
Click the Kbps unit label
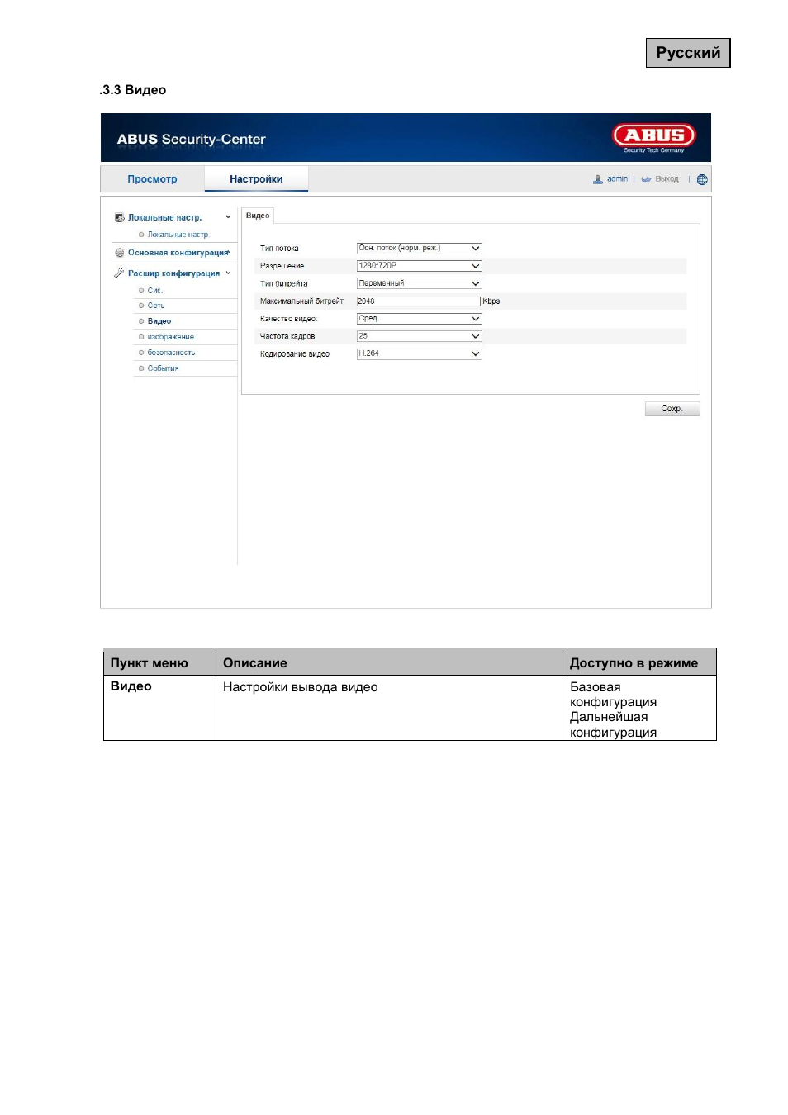[x=491, y=301]
